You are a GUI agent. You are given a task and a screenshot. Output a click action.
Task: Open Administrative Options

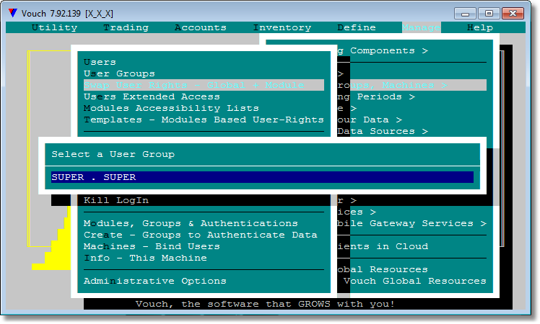155,281
